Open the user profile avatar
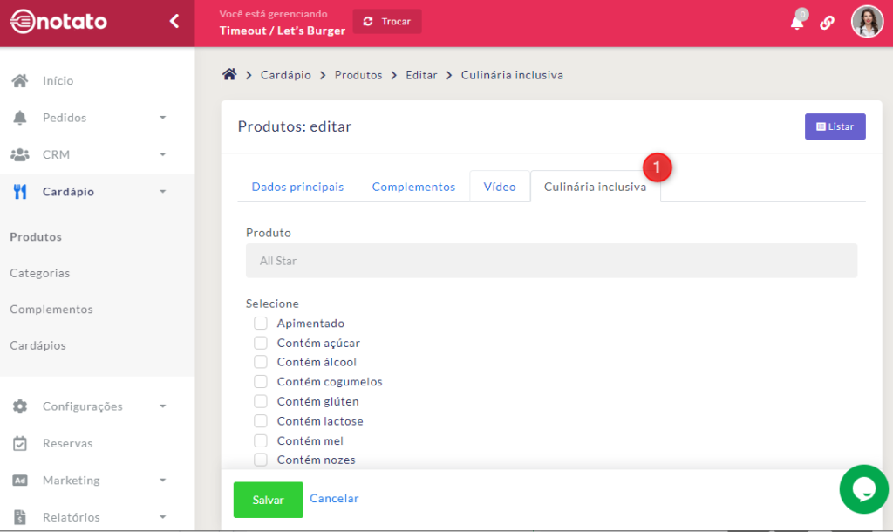Screen dimensions: 893x532 (x=867, y=22)
